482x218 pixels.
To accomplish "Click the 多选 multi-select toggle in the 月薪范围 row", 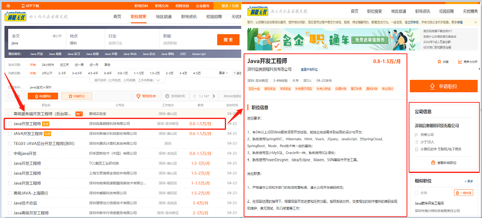I will [237, 73].
